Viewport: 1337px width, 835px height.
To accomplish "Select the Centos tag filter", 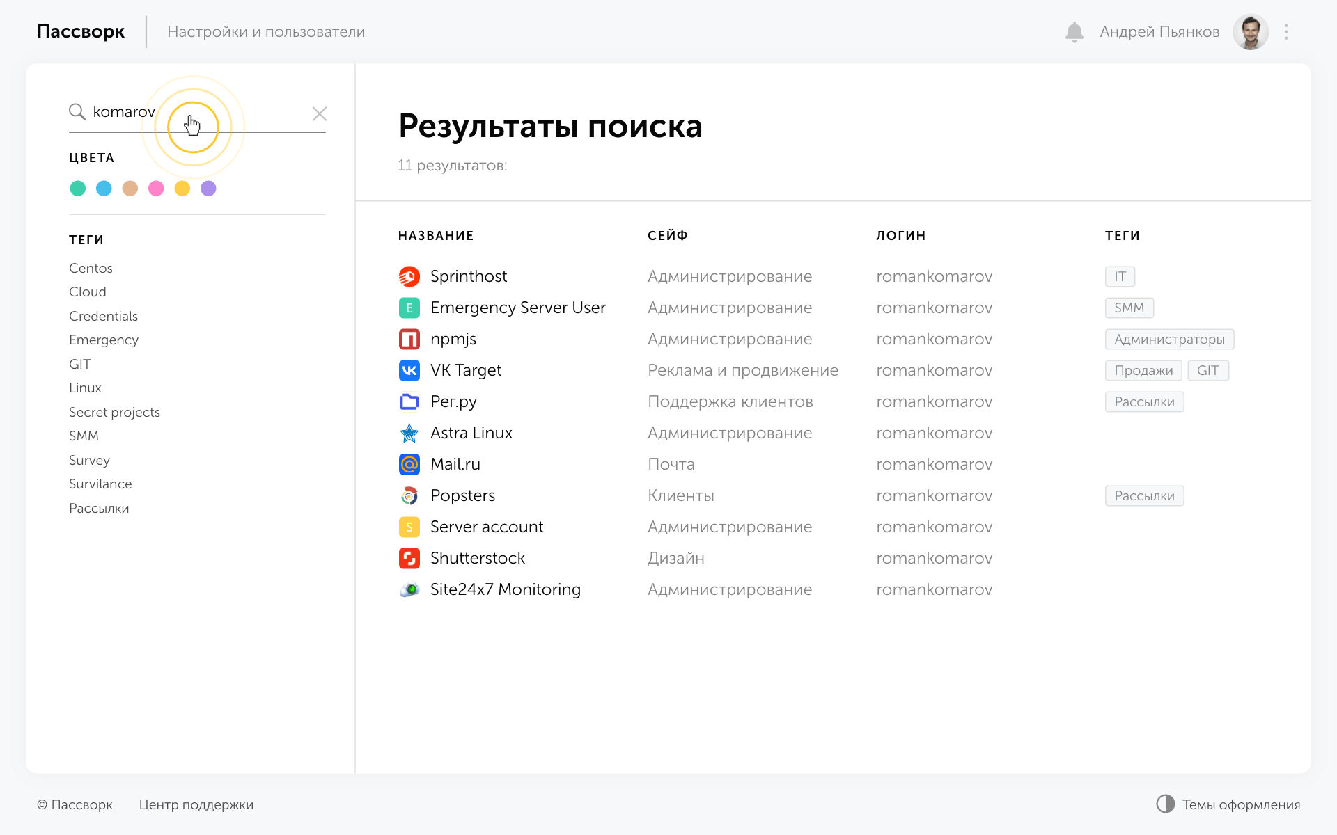I will pos(91,268).
